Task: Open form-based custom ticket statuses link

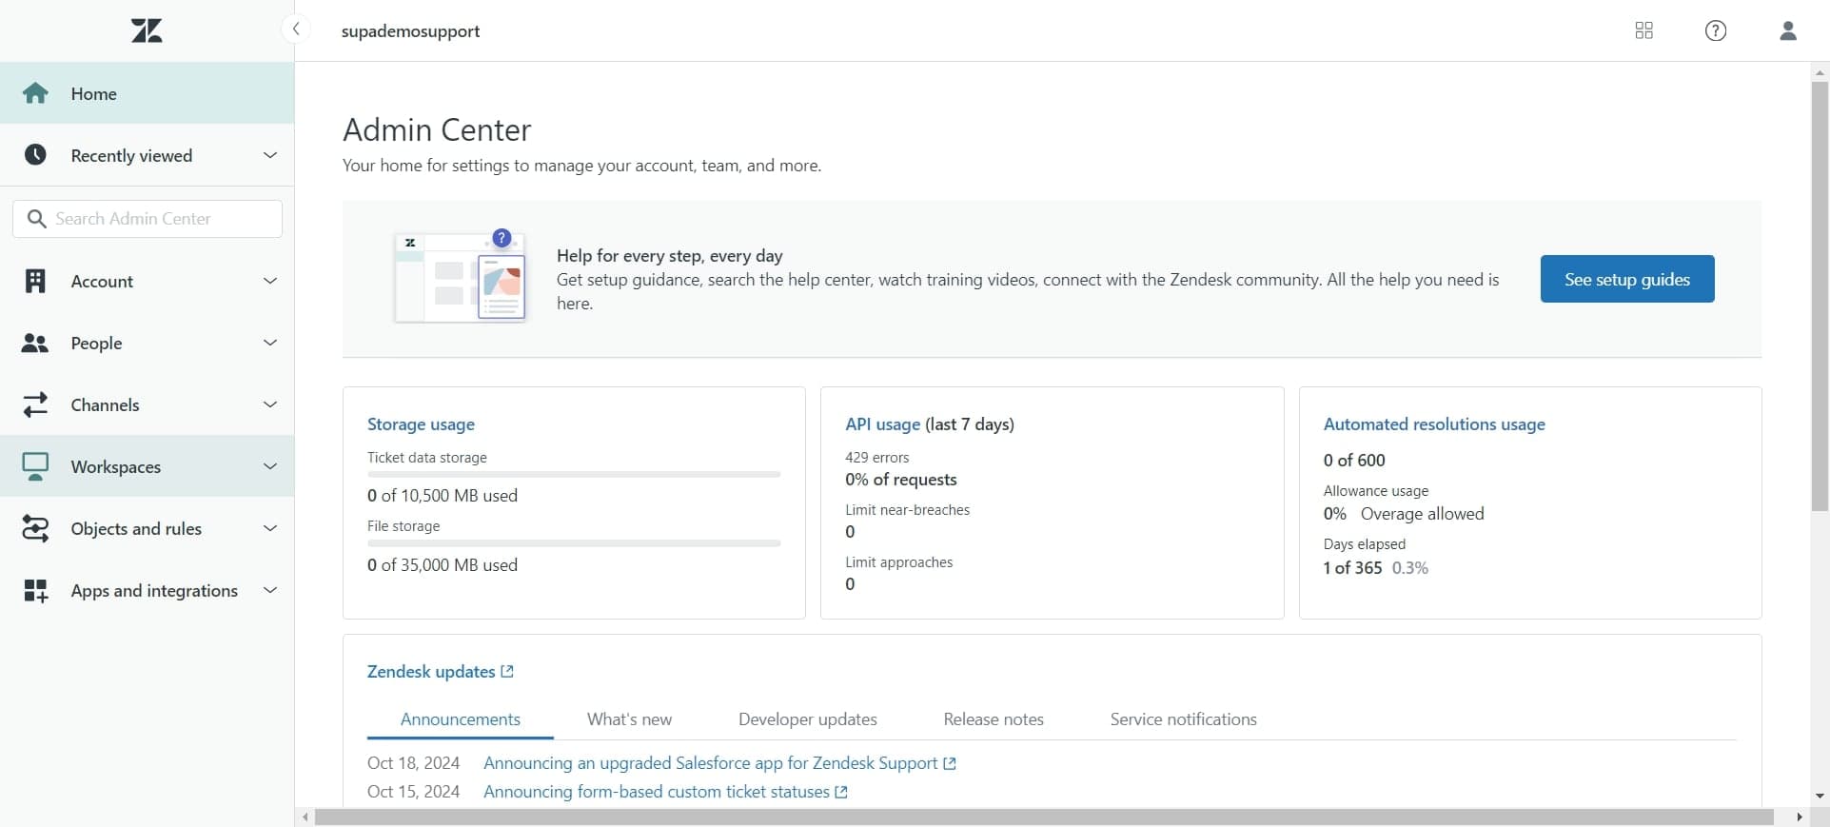Action: 657,792
